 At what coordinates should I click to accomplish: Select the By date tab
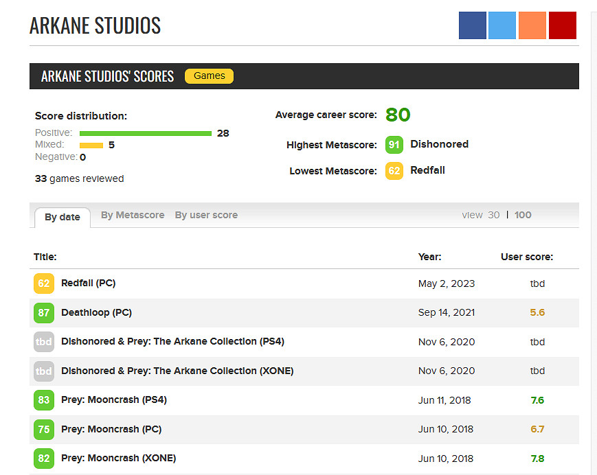(x=63, y=217)
